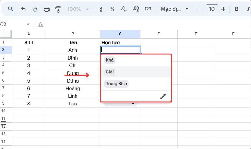The height and width of the screenshot is (149, 251).
Task: Select column B header
Action: (73, 34)
